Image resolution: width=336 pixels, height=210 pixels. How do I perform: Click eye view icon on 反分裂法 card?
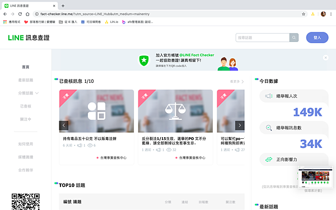coord(169,150)
